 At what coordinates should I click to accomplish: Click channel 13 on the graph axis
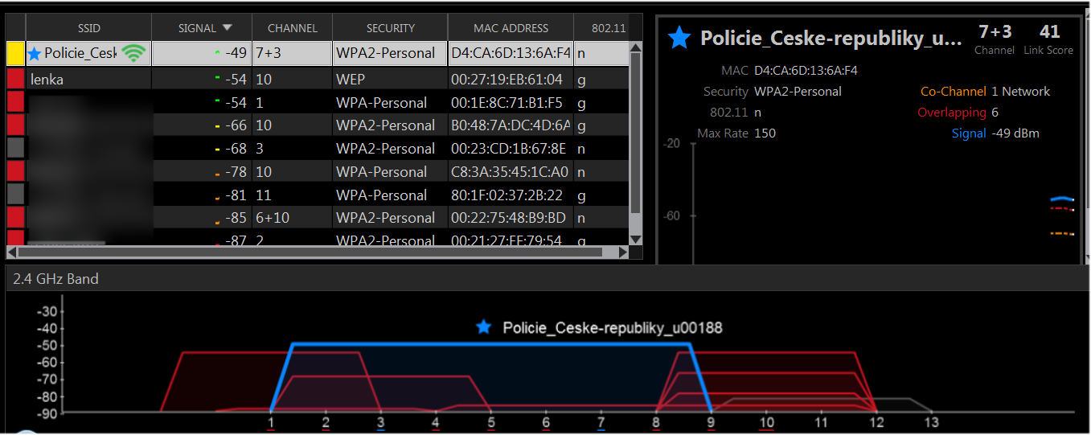tap(931, 422)
